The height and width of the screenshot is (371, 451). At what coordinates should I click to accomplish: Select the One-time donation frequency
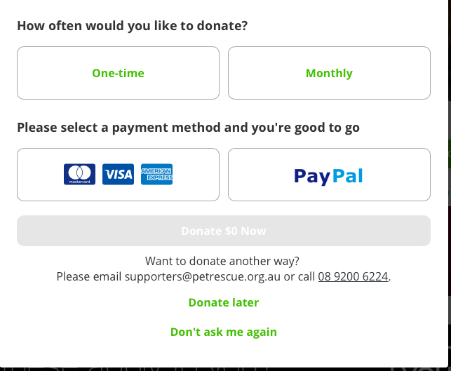coord(118,73)
